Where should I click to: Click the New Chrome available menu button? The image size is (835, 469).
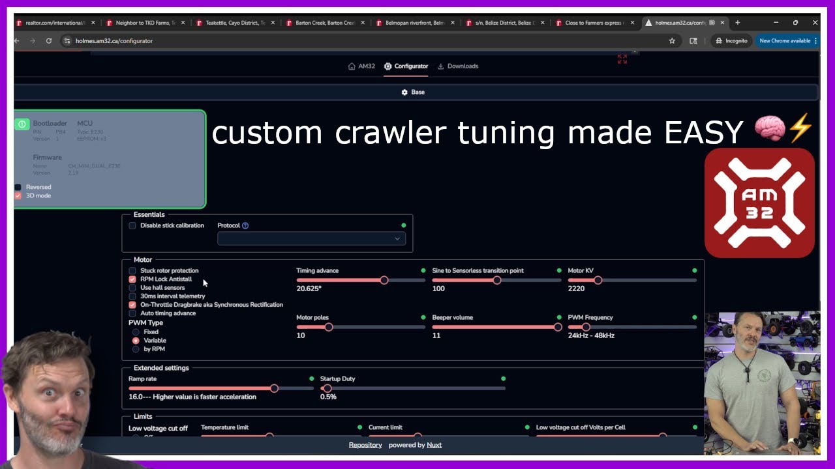point(815,40)
